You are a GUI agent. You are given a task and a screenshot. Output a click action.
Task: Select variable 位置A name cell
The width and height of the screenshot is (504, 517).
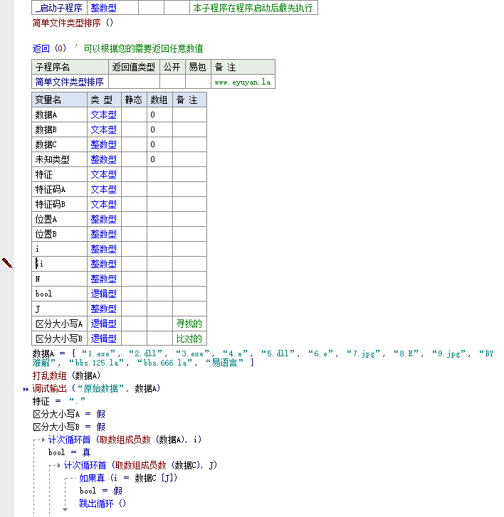pos(59,219)
